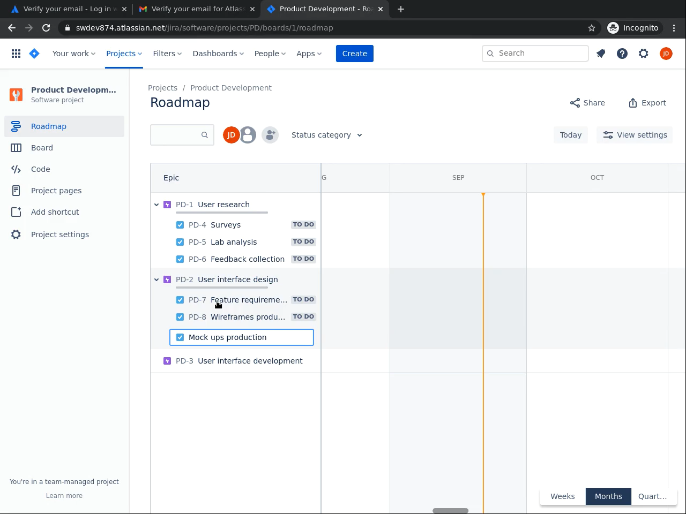The image size is (686, 514).
Task: Click the PD-5 Lab analysis checkbox icon
Action: (x=180, y=242)
